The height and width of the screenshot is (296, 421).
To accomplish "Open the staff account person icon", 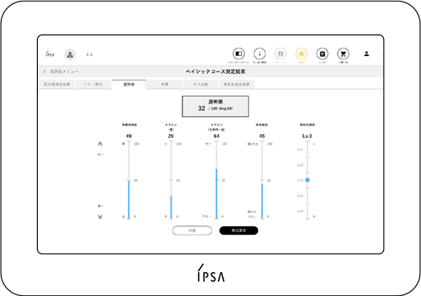I will point(367,53).
